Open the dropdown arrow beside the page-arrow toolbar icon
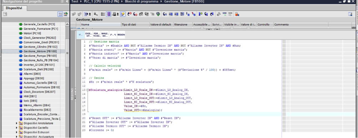This screenshot has width=358, height=138. pyautogui.click(x=90, y=14)
